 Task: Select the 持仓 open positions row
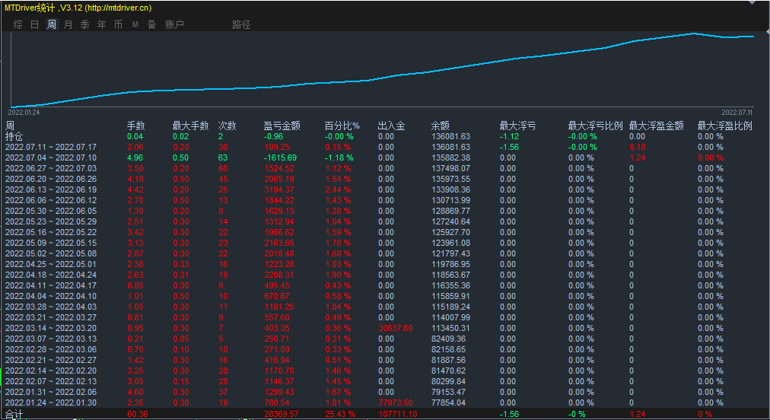tap(14, 136)
